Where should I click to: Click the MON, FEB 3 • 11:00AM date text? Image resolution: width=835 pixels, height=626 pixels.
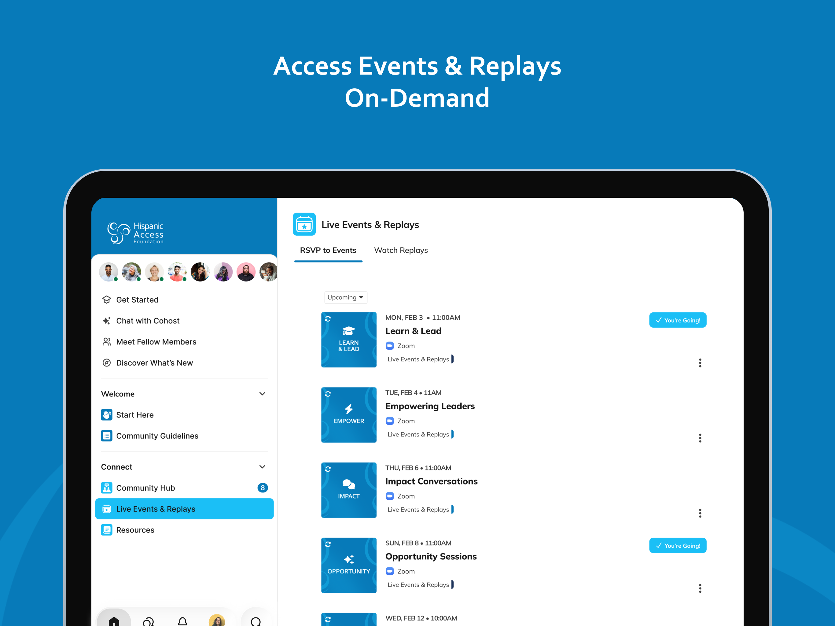(422, 318)
